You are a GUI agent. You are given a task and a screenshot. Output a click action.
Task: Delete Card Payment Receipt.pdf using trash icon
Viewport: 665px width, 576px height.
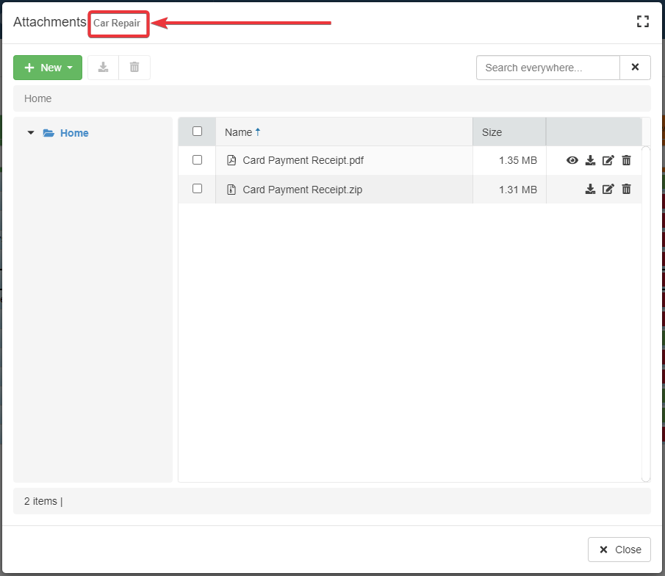click(x=626, y=160)
